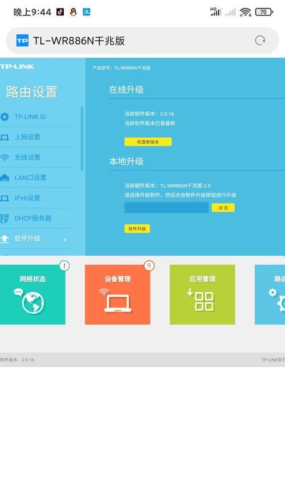The width and height of the screenshot is (285, 494).
Task: Click the 请选择升级软件 instruction text
Action: click(181, 195)
